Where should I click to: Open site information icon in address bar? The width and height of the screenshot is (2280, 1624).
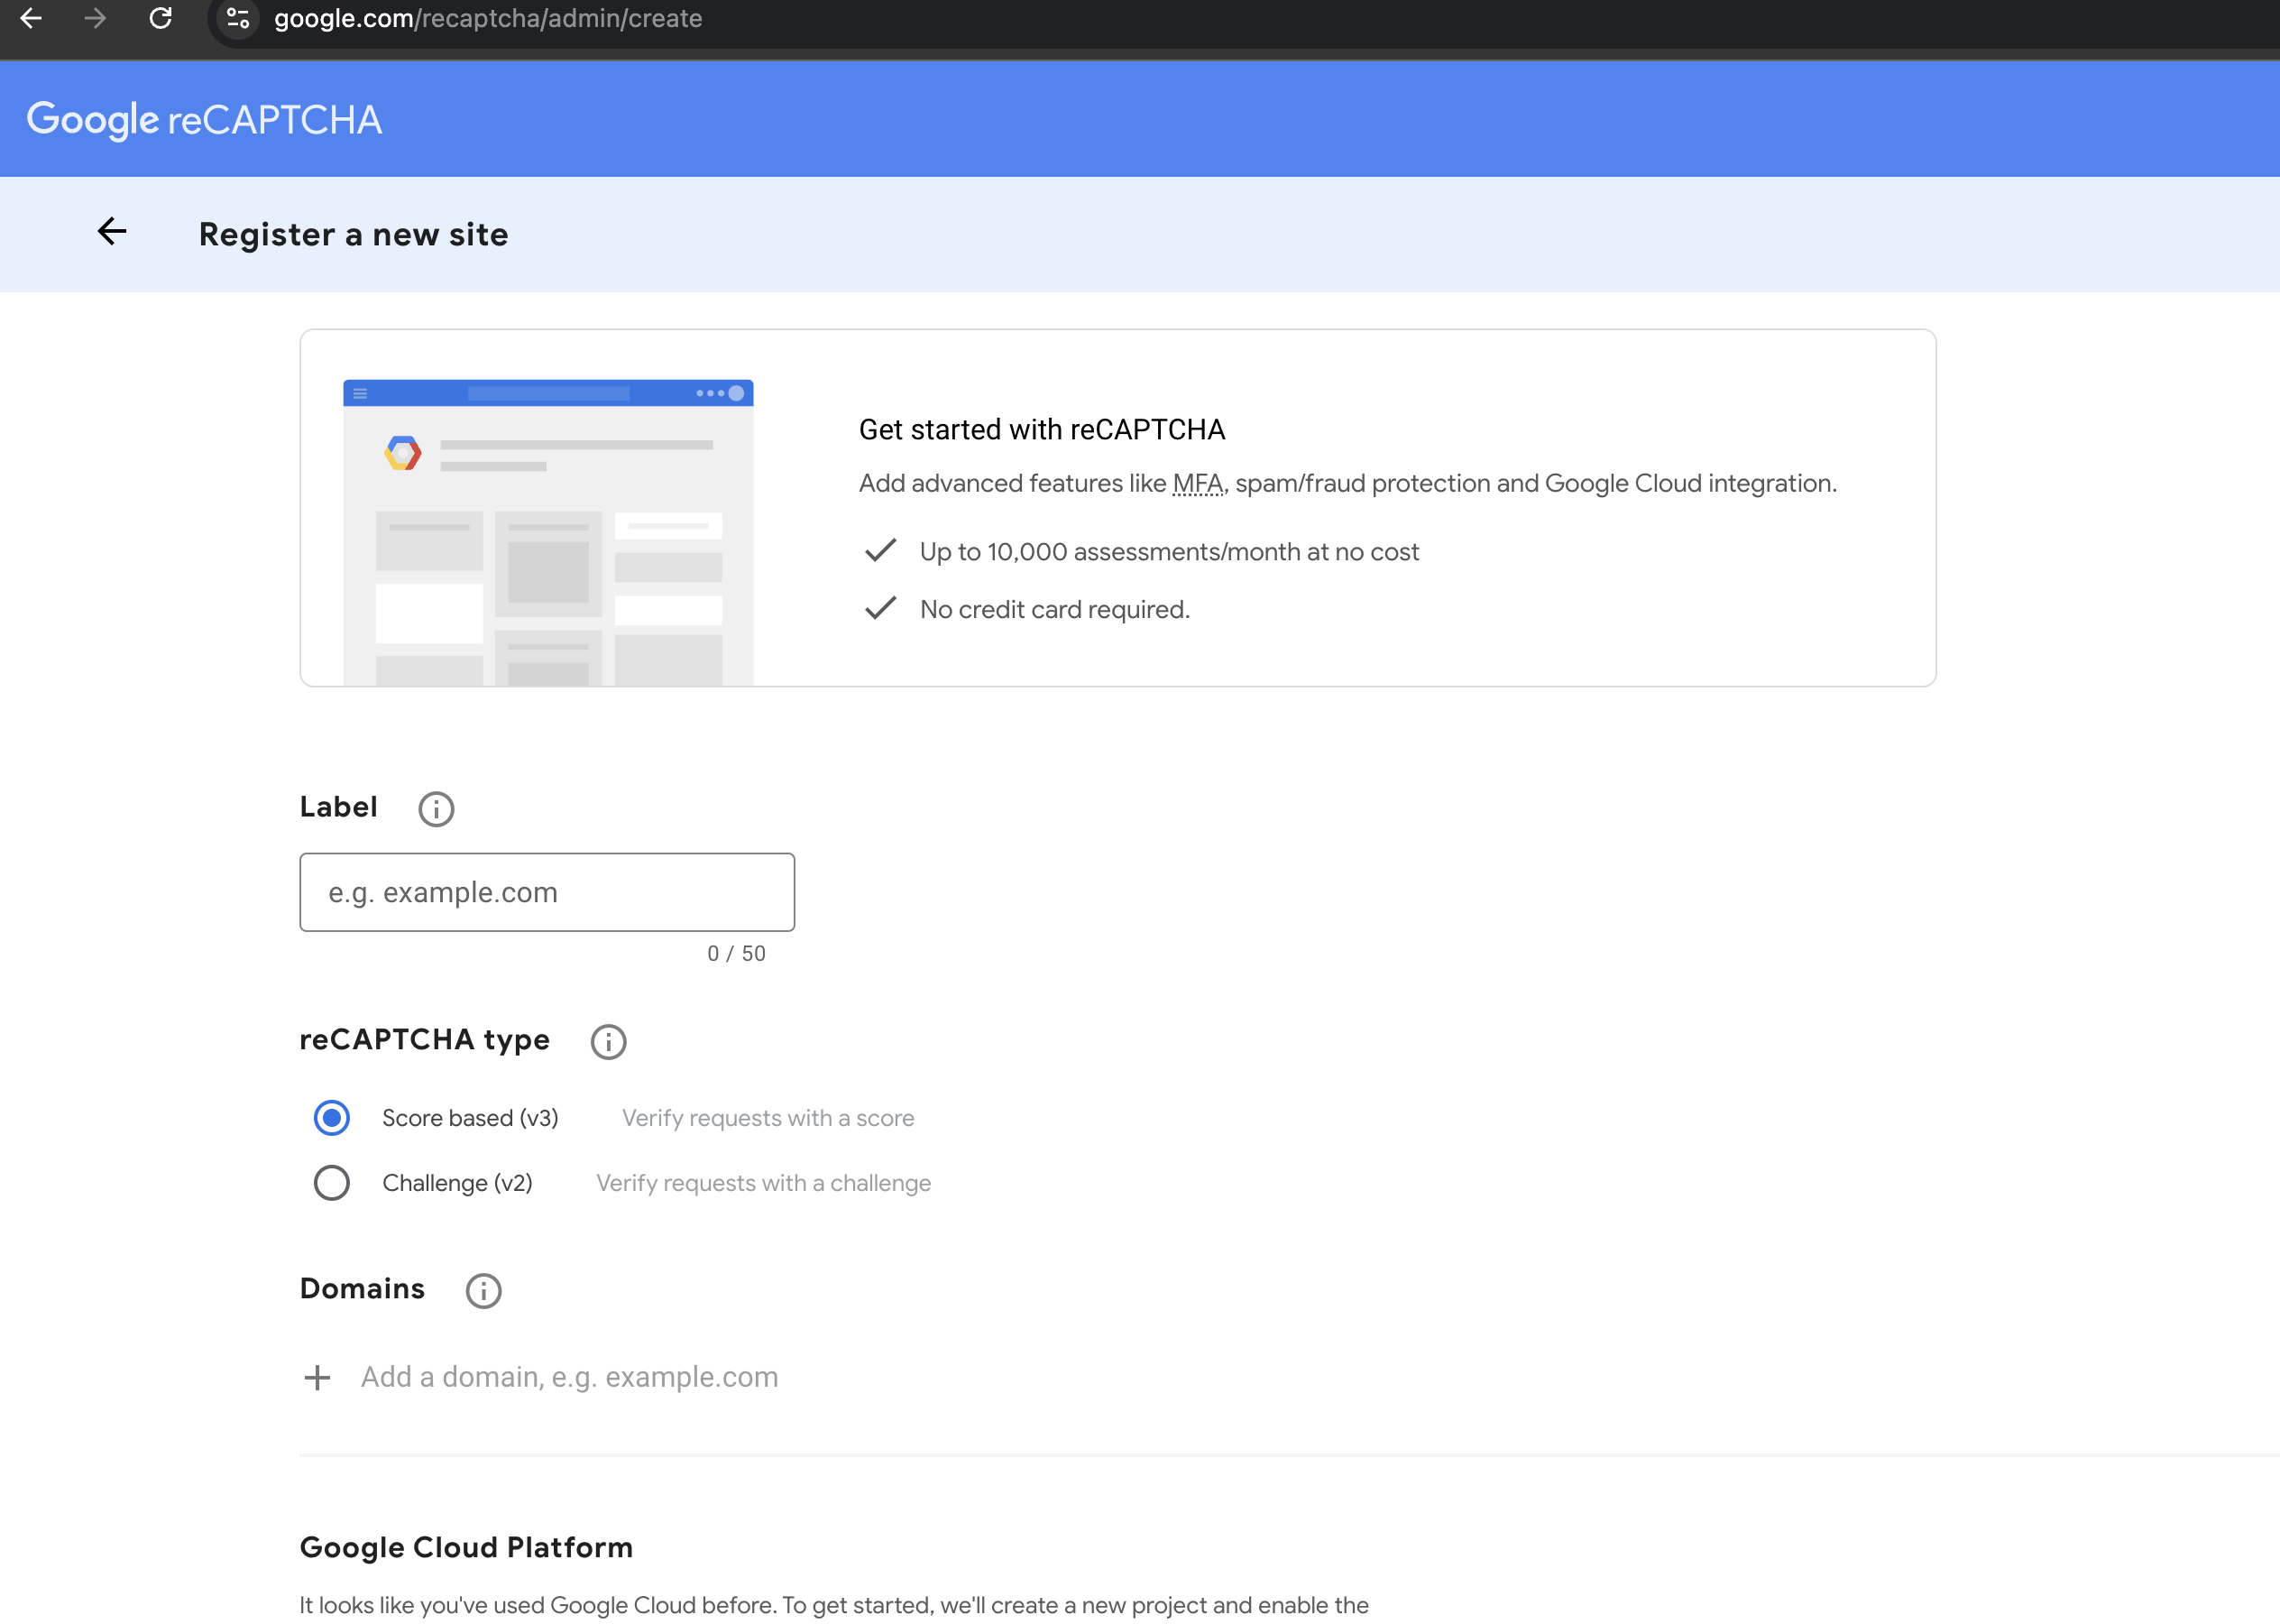click(238, 18)
